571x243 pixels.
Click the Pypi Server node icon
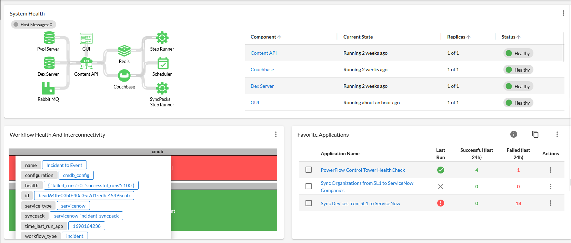coord(49,38)
